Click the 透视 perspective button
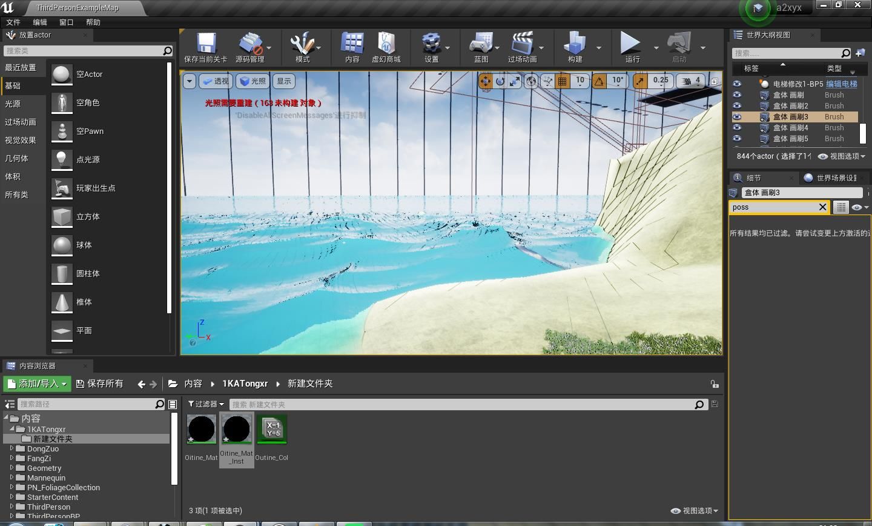The image size is (872, 526). pos(216,81)
